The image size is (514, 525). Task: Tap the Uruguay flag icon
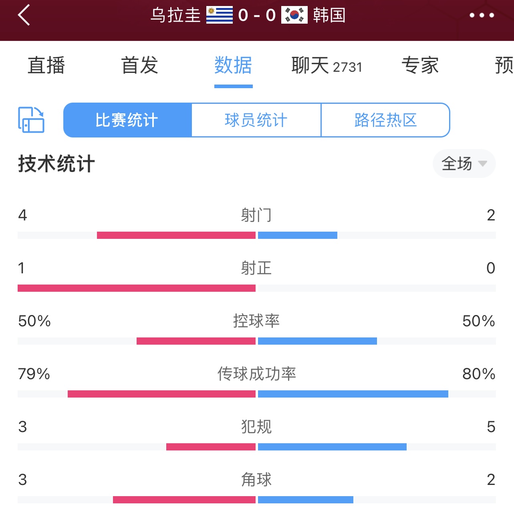tap(220, 15)
